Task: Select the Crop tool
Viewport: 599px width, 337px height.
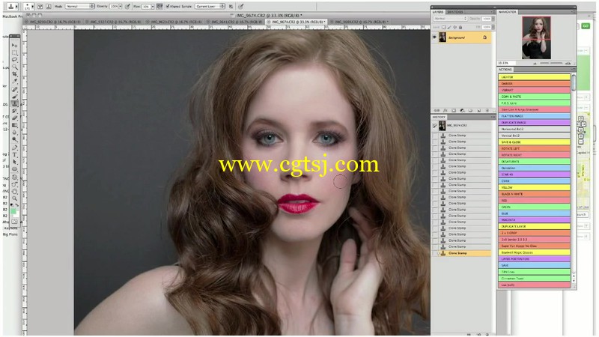Action: tap(15, 73)
